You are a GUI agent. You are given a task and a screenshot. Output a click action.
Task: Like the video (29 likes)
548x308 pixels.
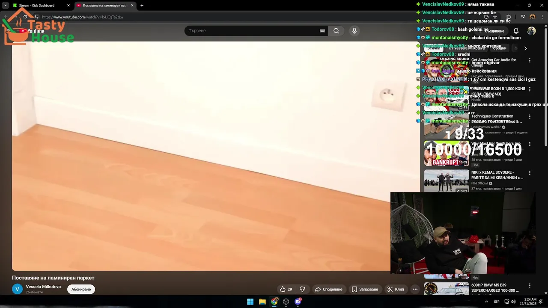(286, 289)
